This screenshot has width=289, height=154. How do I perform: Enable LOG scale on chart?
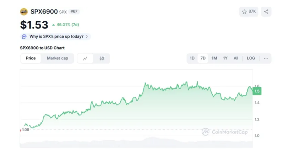point(251,58)
